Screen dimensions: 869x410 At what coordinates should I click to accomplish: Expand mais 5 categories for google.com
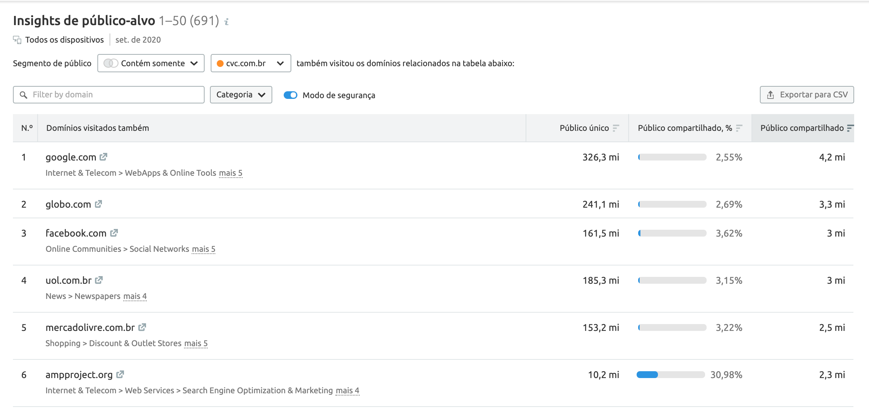point(230,173)
